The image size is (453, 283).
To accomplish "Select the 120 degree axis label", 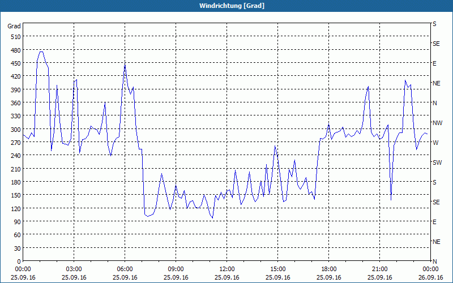I will pos(16,209).
